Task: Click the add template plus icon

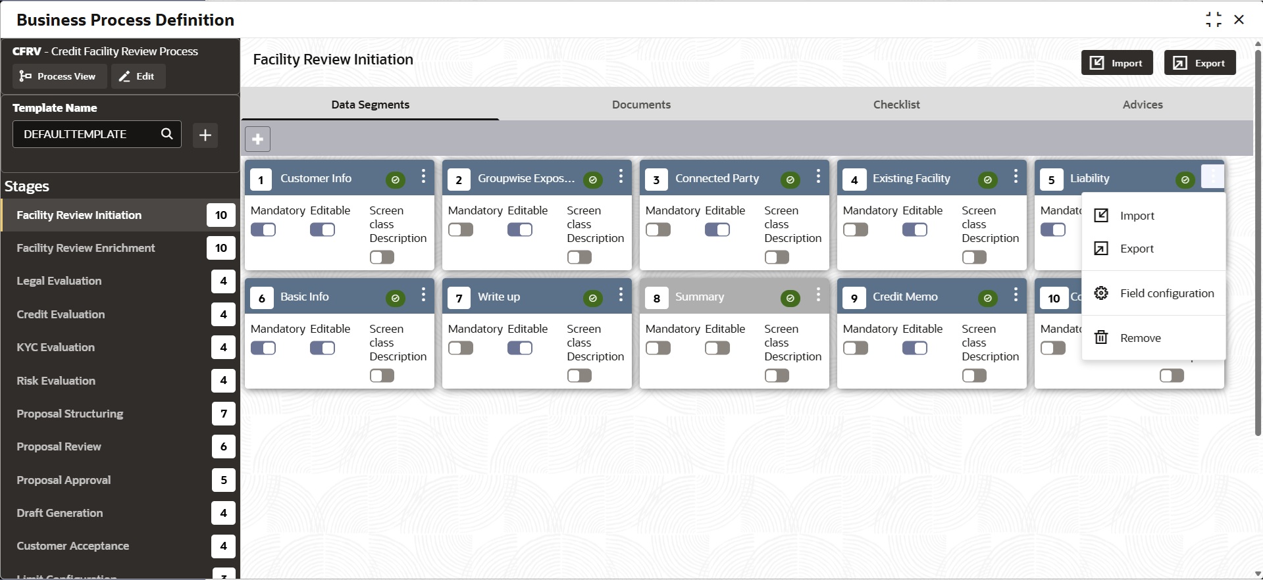Action: coord(205,135)
